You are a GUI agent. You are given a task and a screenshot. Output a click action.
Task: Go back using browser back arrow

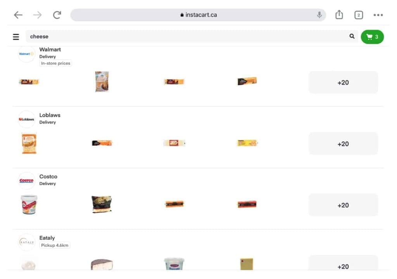[x=18, y=15]
